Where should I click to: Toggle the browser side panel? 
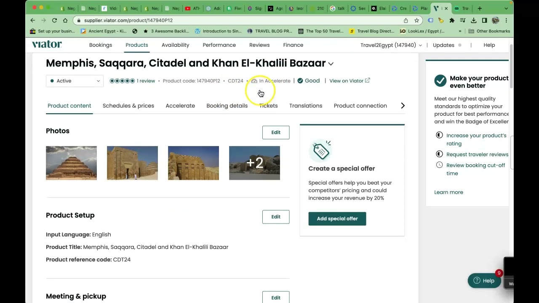tap(485, 20)
